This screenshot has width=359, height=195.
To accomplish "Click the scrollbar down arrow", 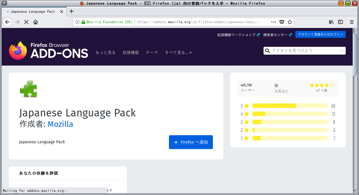I will point(355,191).
